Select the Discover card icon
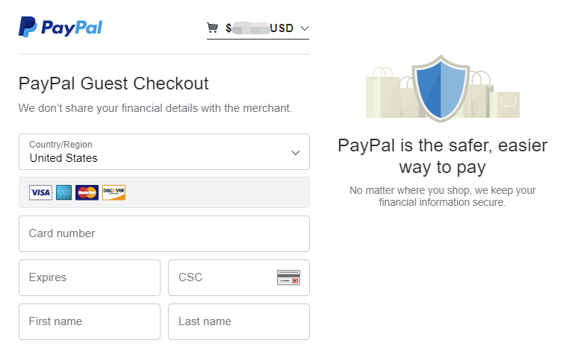This screenshot has width=572, height=346. tap(114, 192)
